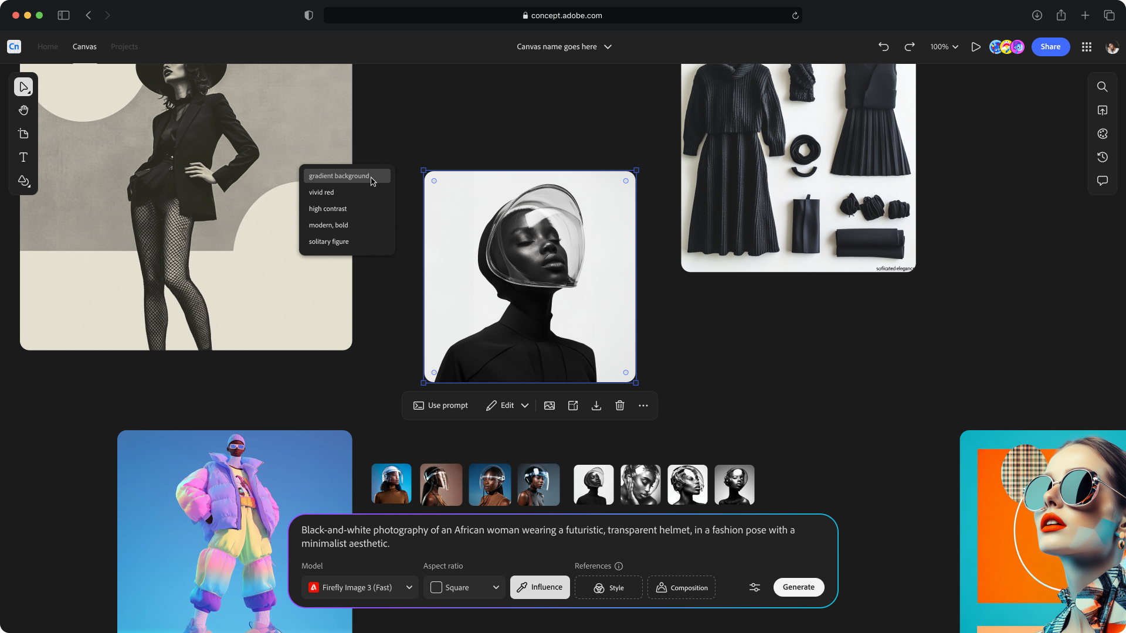Toggle the Influence reference option
The image size is (1126, 633).
[540, 587]
